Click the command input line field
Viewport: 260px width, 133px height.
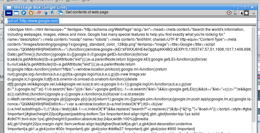(130, 21)
